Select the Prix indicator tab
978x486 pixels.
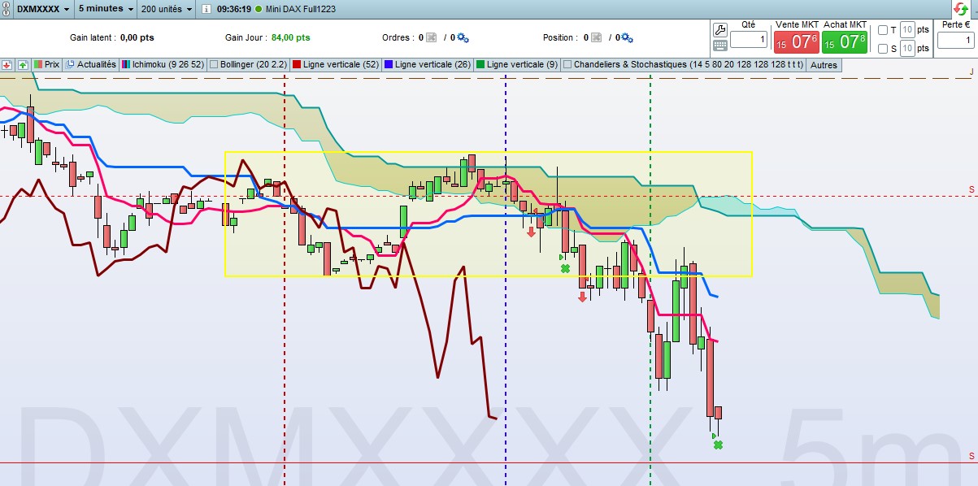tap(47, 64)
